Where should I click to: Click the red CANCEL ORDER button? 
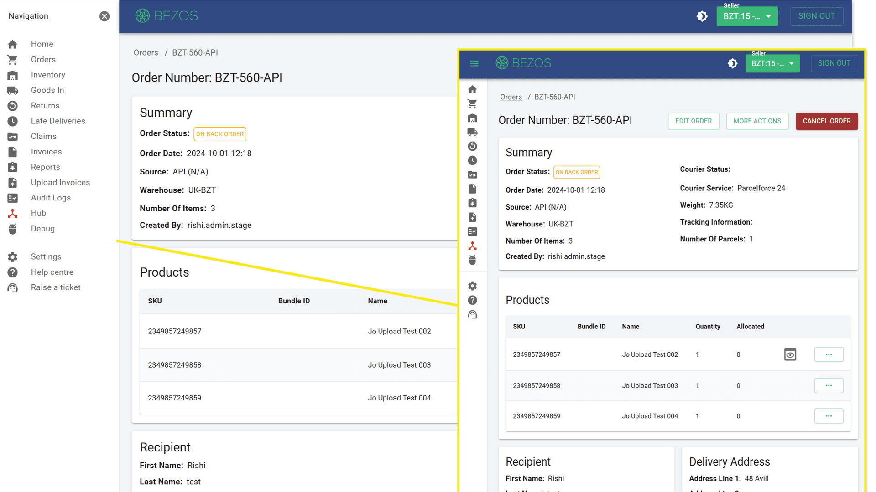[x=827, y=121]
